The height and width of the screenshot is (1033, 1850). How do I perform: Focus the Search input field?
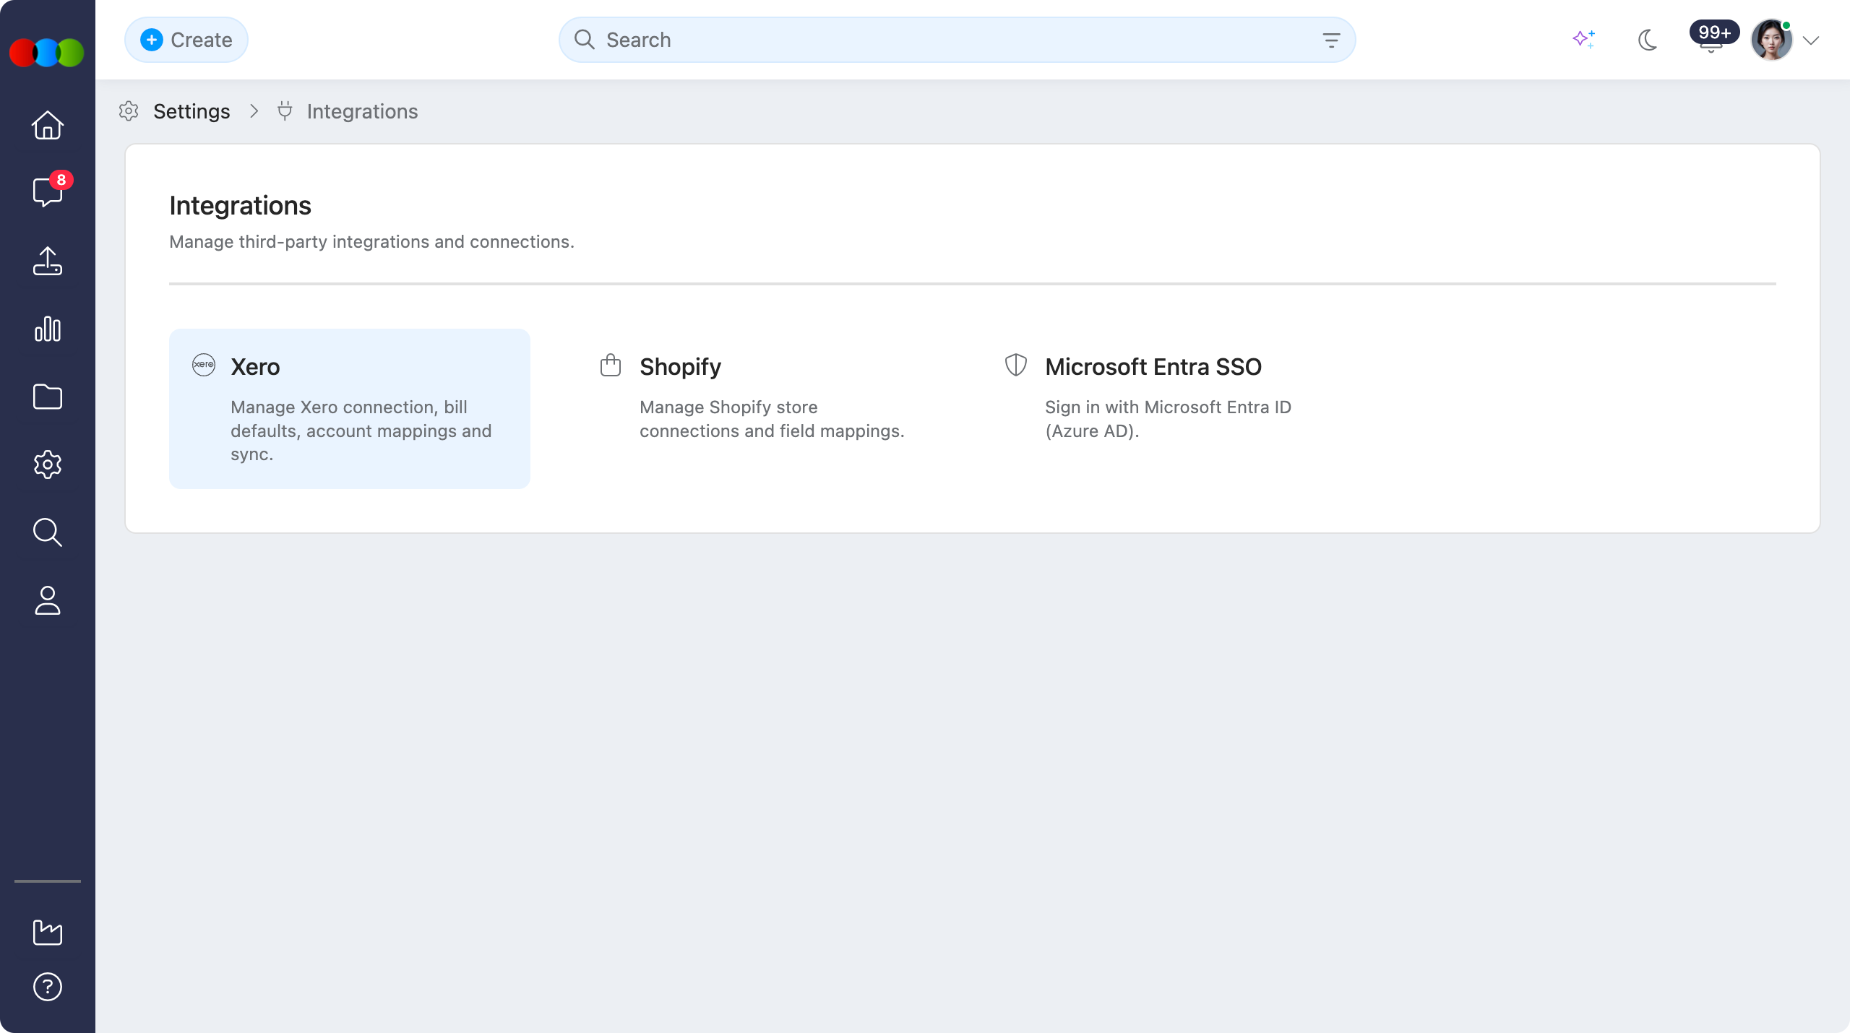click(x=957, y=40)
